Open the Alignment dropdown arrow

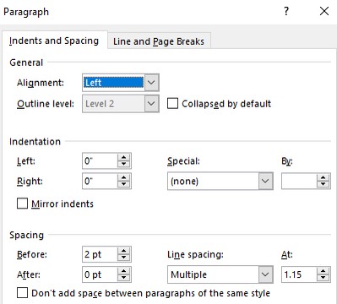click(x=151, y=83)
